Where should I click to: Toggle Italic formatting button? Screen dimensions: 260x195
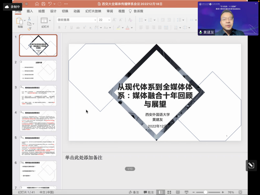[x=65, y=27]
